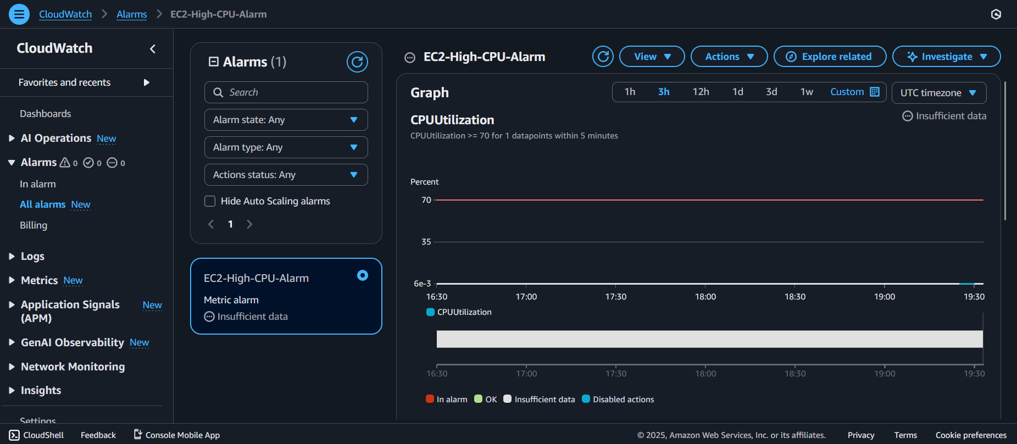This screenshot has width=1017, height=444.
Task: Open the View dropdown menu
Action: (652, 57)
